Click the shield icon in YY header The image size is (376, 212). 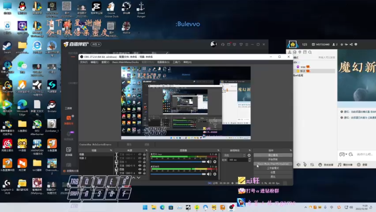[356, 44]
